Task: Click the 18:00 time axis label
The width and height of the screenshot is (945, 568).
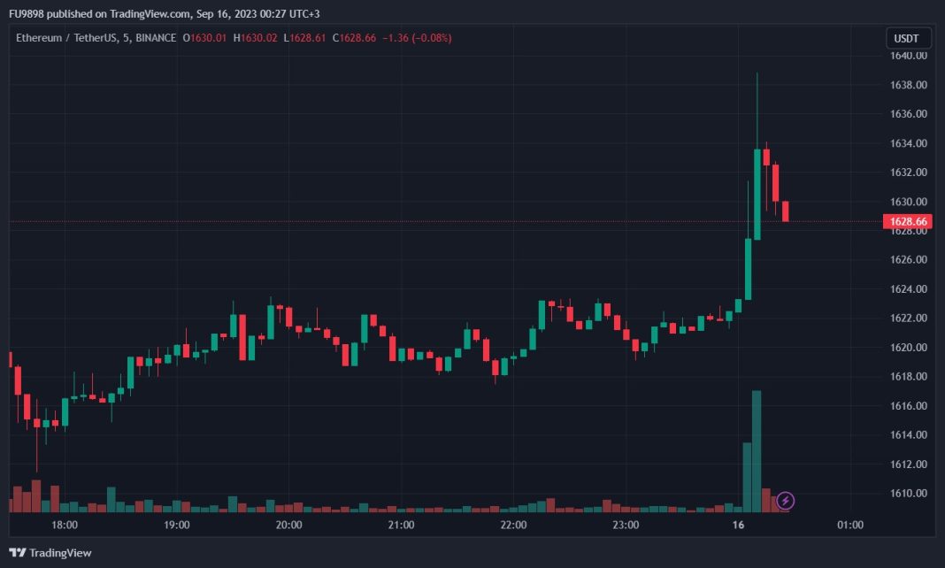Action: click(x=65, y=525)
